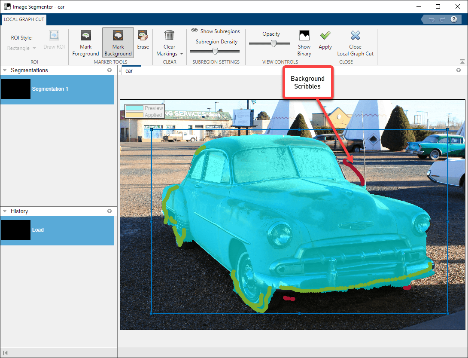
Task: Collapse the Segmentations panel
Action: coord(5,70)
